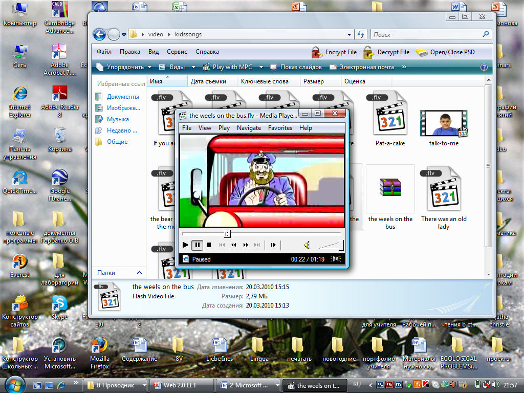Screen dimensions: 524x393
Task: Click the Explorer help question mark icon
Action: (484, 67)
